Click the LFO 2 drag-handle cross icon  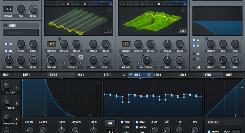[130, 75]
